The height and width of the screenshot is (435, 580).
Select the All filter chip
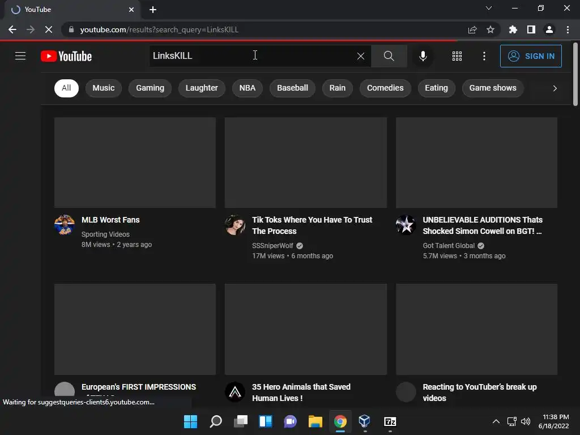point(66,88)
